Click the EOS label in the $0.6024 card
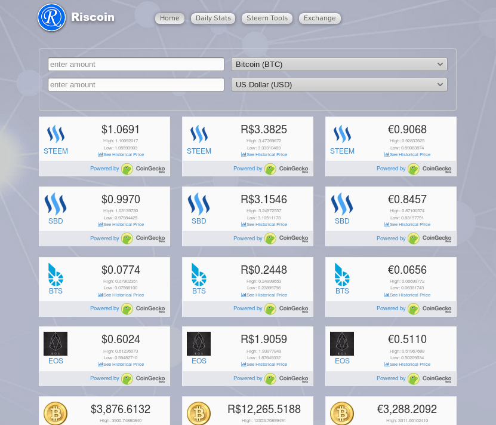The width and height of the screenshot is (496, 425). [x=56, y=361]
